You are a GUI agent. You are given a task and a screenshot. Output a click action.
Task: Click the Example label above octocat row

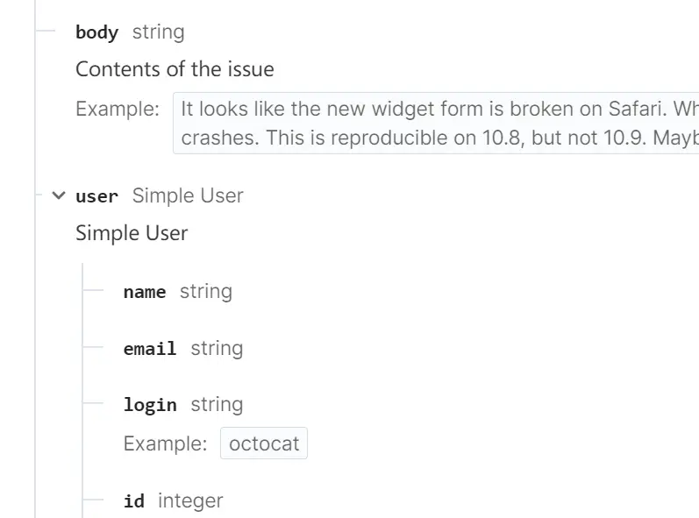click(166, 443)
